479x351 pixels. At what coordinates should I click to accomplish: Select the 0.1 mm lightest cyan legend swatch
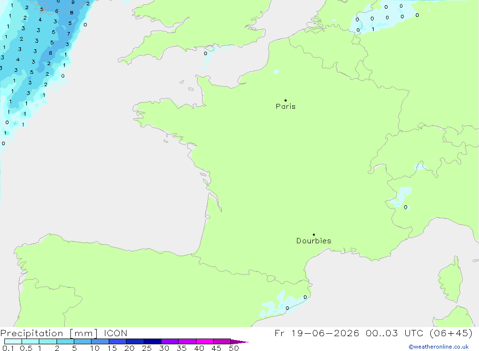click(x=13, y=341)
